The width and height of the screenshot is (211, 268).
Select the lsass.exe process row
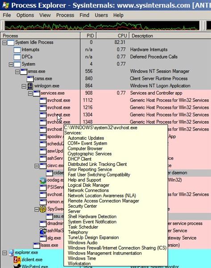point(105,245)
